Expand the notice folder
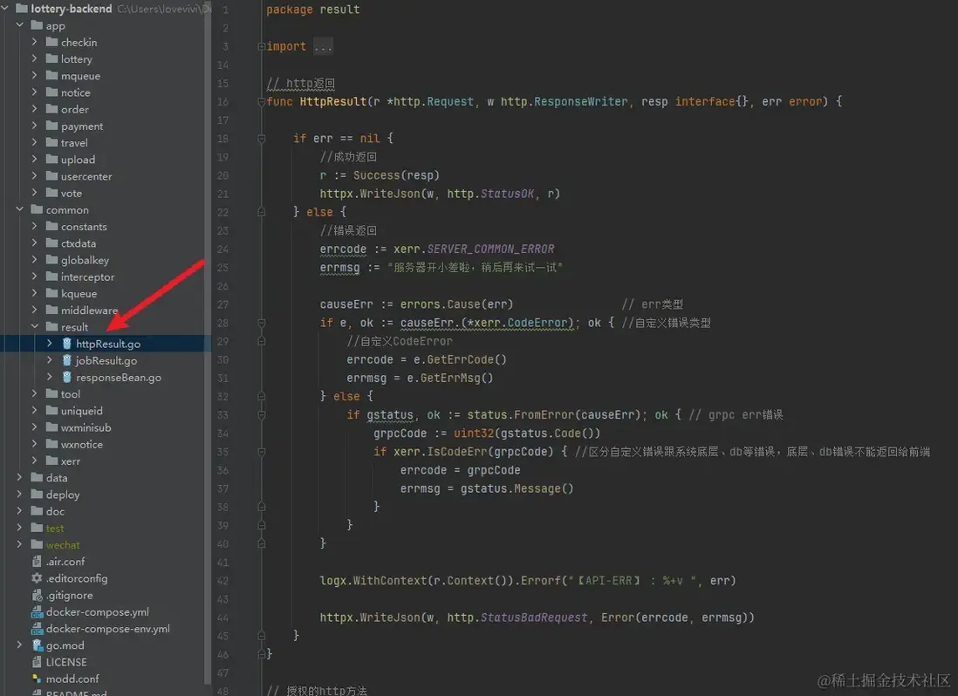The height and width of the screenshot is (696, 958). [35, 92]
